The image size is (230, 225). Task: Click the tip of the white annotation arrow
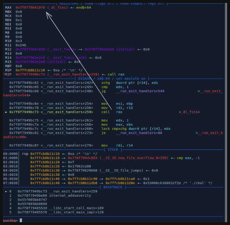click(47, 13)
